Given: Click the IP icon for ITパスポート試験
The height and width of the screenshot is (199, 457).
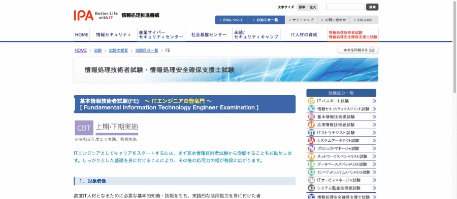Looking at the screenshot, I should pyautogui.click(x=311, y=101).
